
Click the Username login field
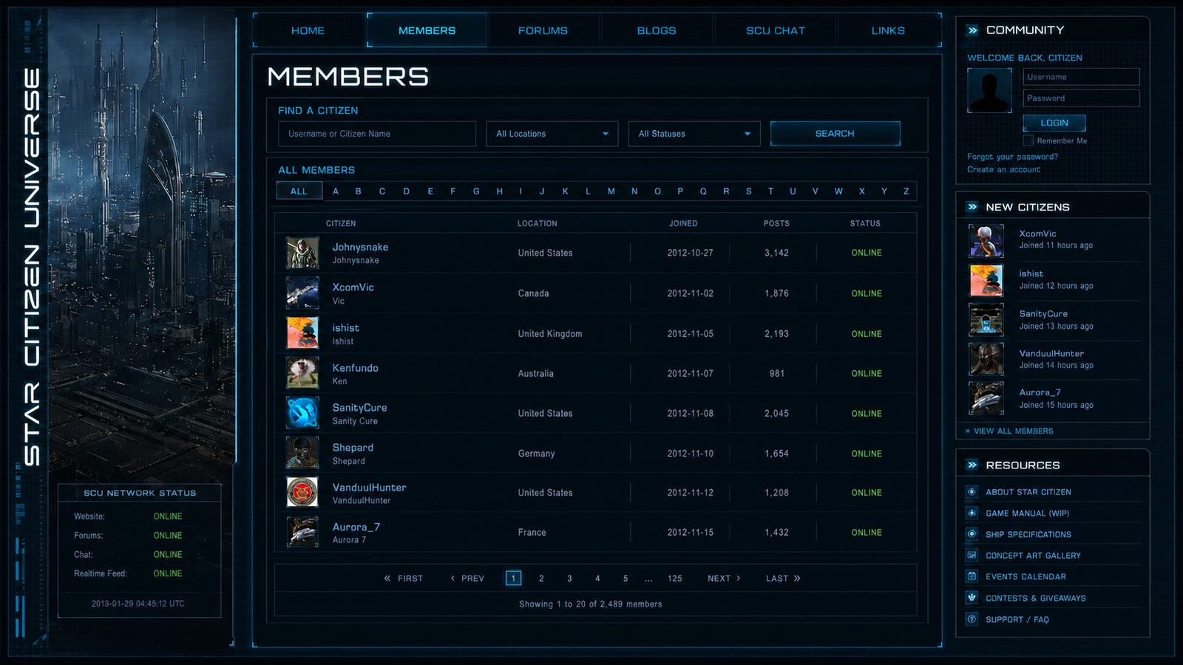point(1081,77)
